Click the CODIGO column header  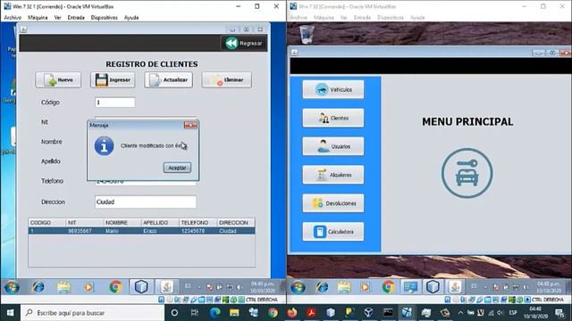(x=47, y=222)
